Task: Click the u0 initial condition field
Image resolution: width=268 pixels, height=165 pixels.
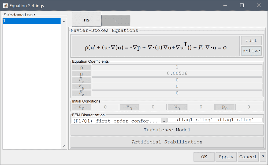Action: tap(105, 107)
